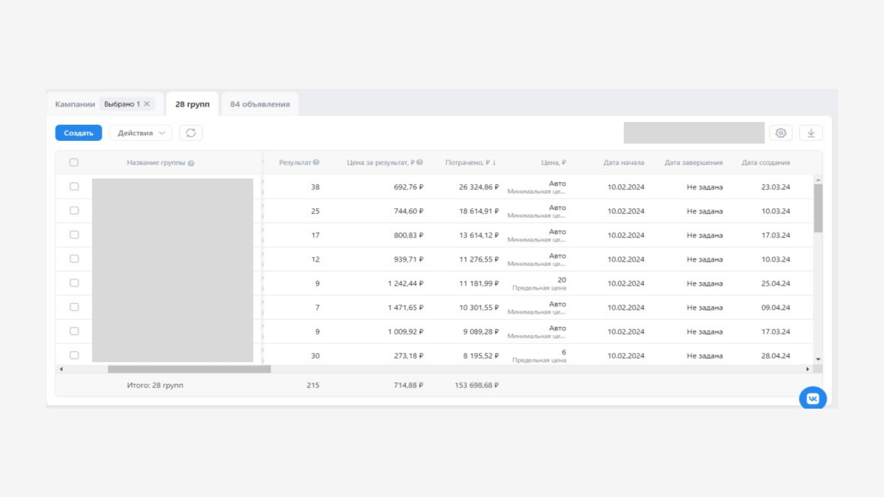
Task: Click creation date '28.04.24' cell
Action: 776,356
